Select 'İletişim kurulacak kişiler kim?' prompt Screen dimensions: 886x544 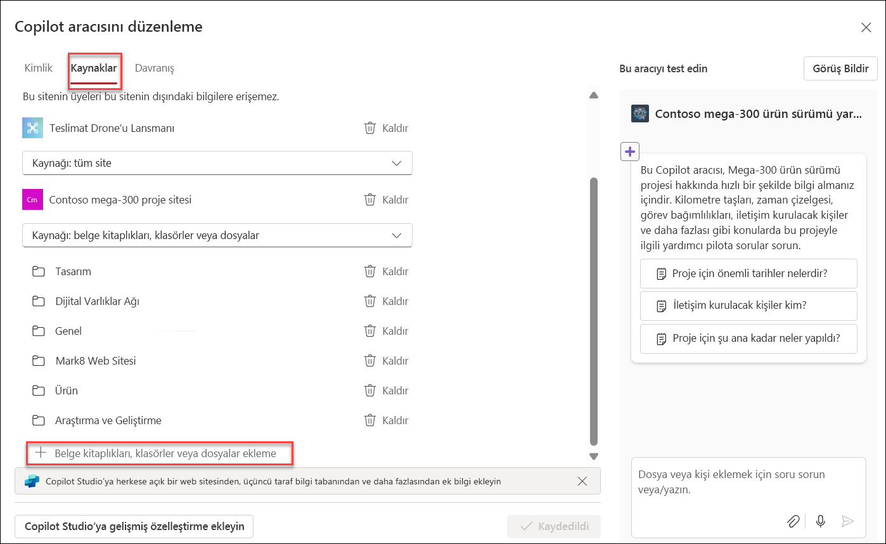click(x=749, y=306)
